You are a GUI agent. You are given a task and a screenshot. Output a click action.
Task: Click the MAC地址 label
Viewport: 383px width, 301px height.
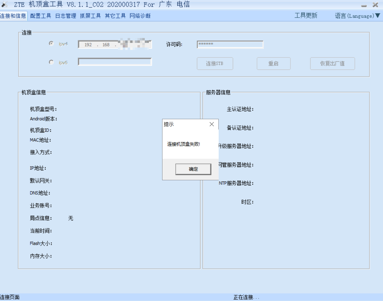40,140
